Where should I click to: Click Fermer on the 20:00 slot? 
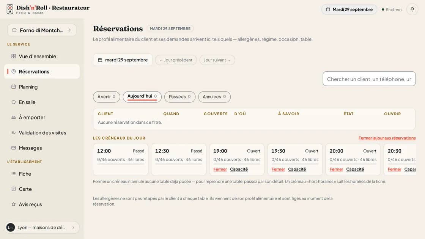(336, 169)
